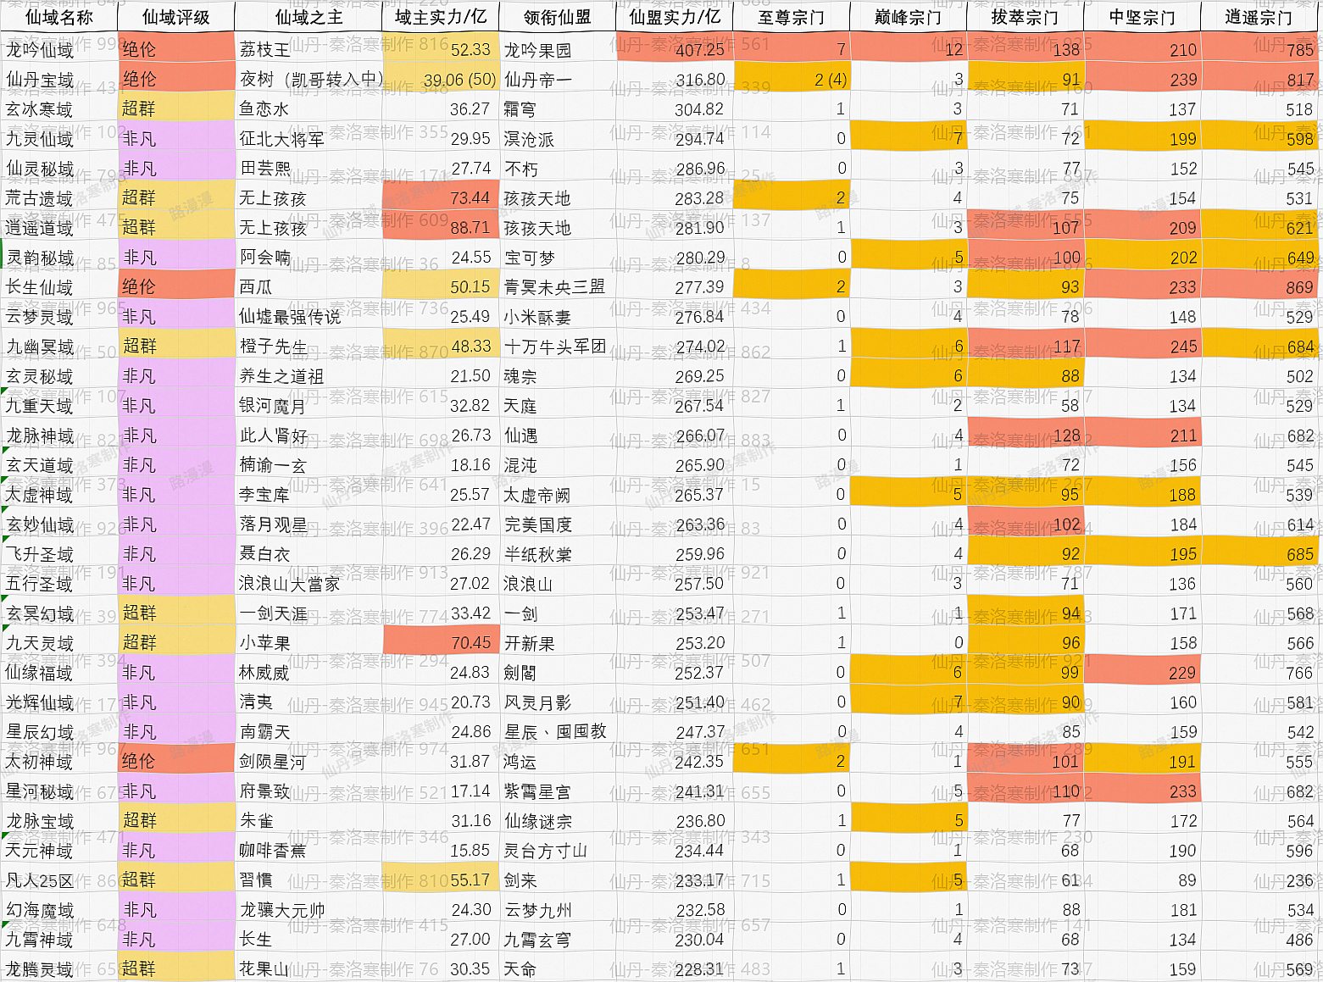Viewport: 1323px width, 982px height.
Task: Click the 凡人25区 domain name cell
Action: [x=58, y=880]
